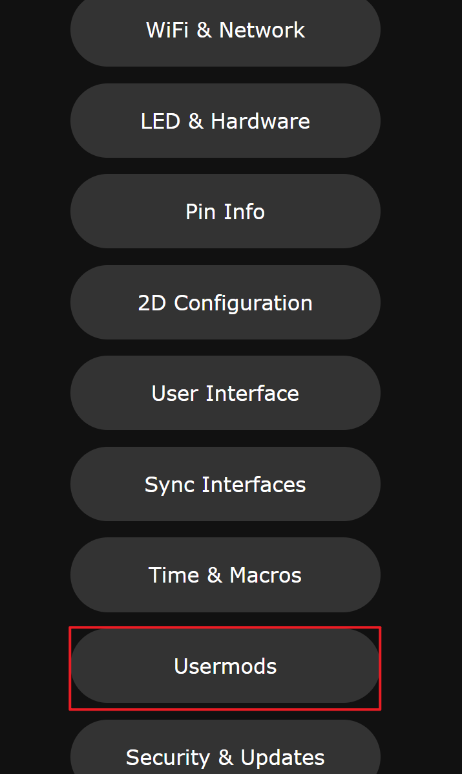Image resolution: width=462 pixels, height=774 pixels.
Task: Launch the Sync Interfaces configuration
Action: [226, 484]
